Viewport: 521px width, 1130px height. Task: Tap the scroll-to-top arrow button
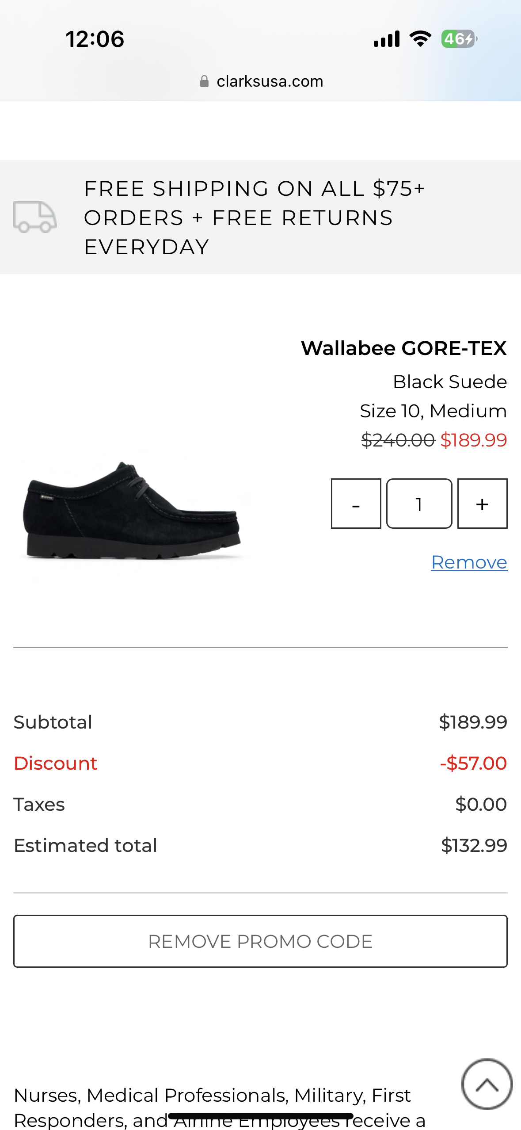[x=487, y=1084]
